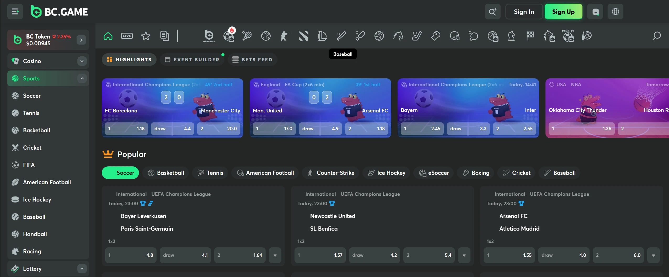
Task: Select the checkered racing flag icon
Action: 530,36
